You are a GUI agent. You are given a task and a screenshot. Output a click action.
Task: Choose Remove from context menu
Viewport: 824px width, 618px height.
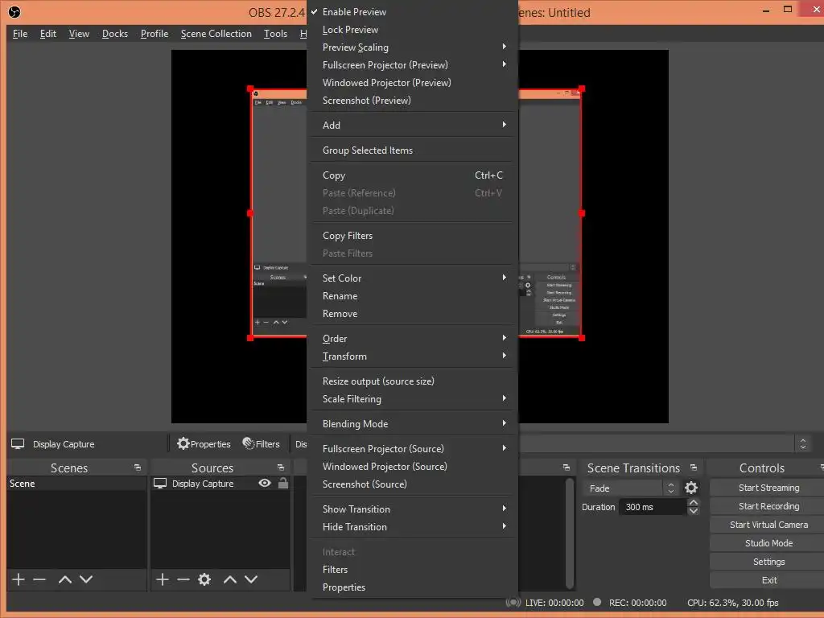tap(411, 314)
